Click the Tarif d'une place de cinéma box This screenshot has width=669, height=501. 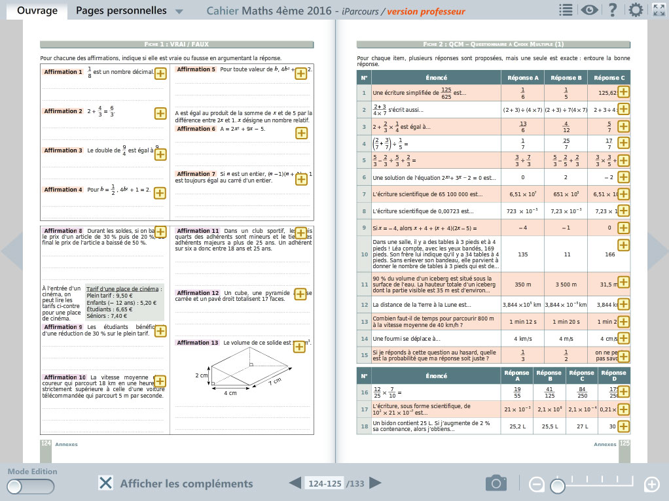[x=124, y=302]
